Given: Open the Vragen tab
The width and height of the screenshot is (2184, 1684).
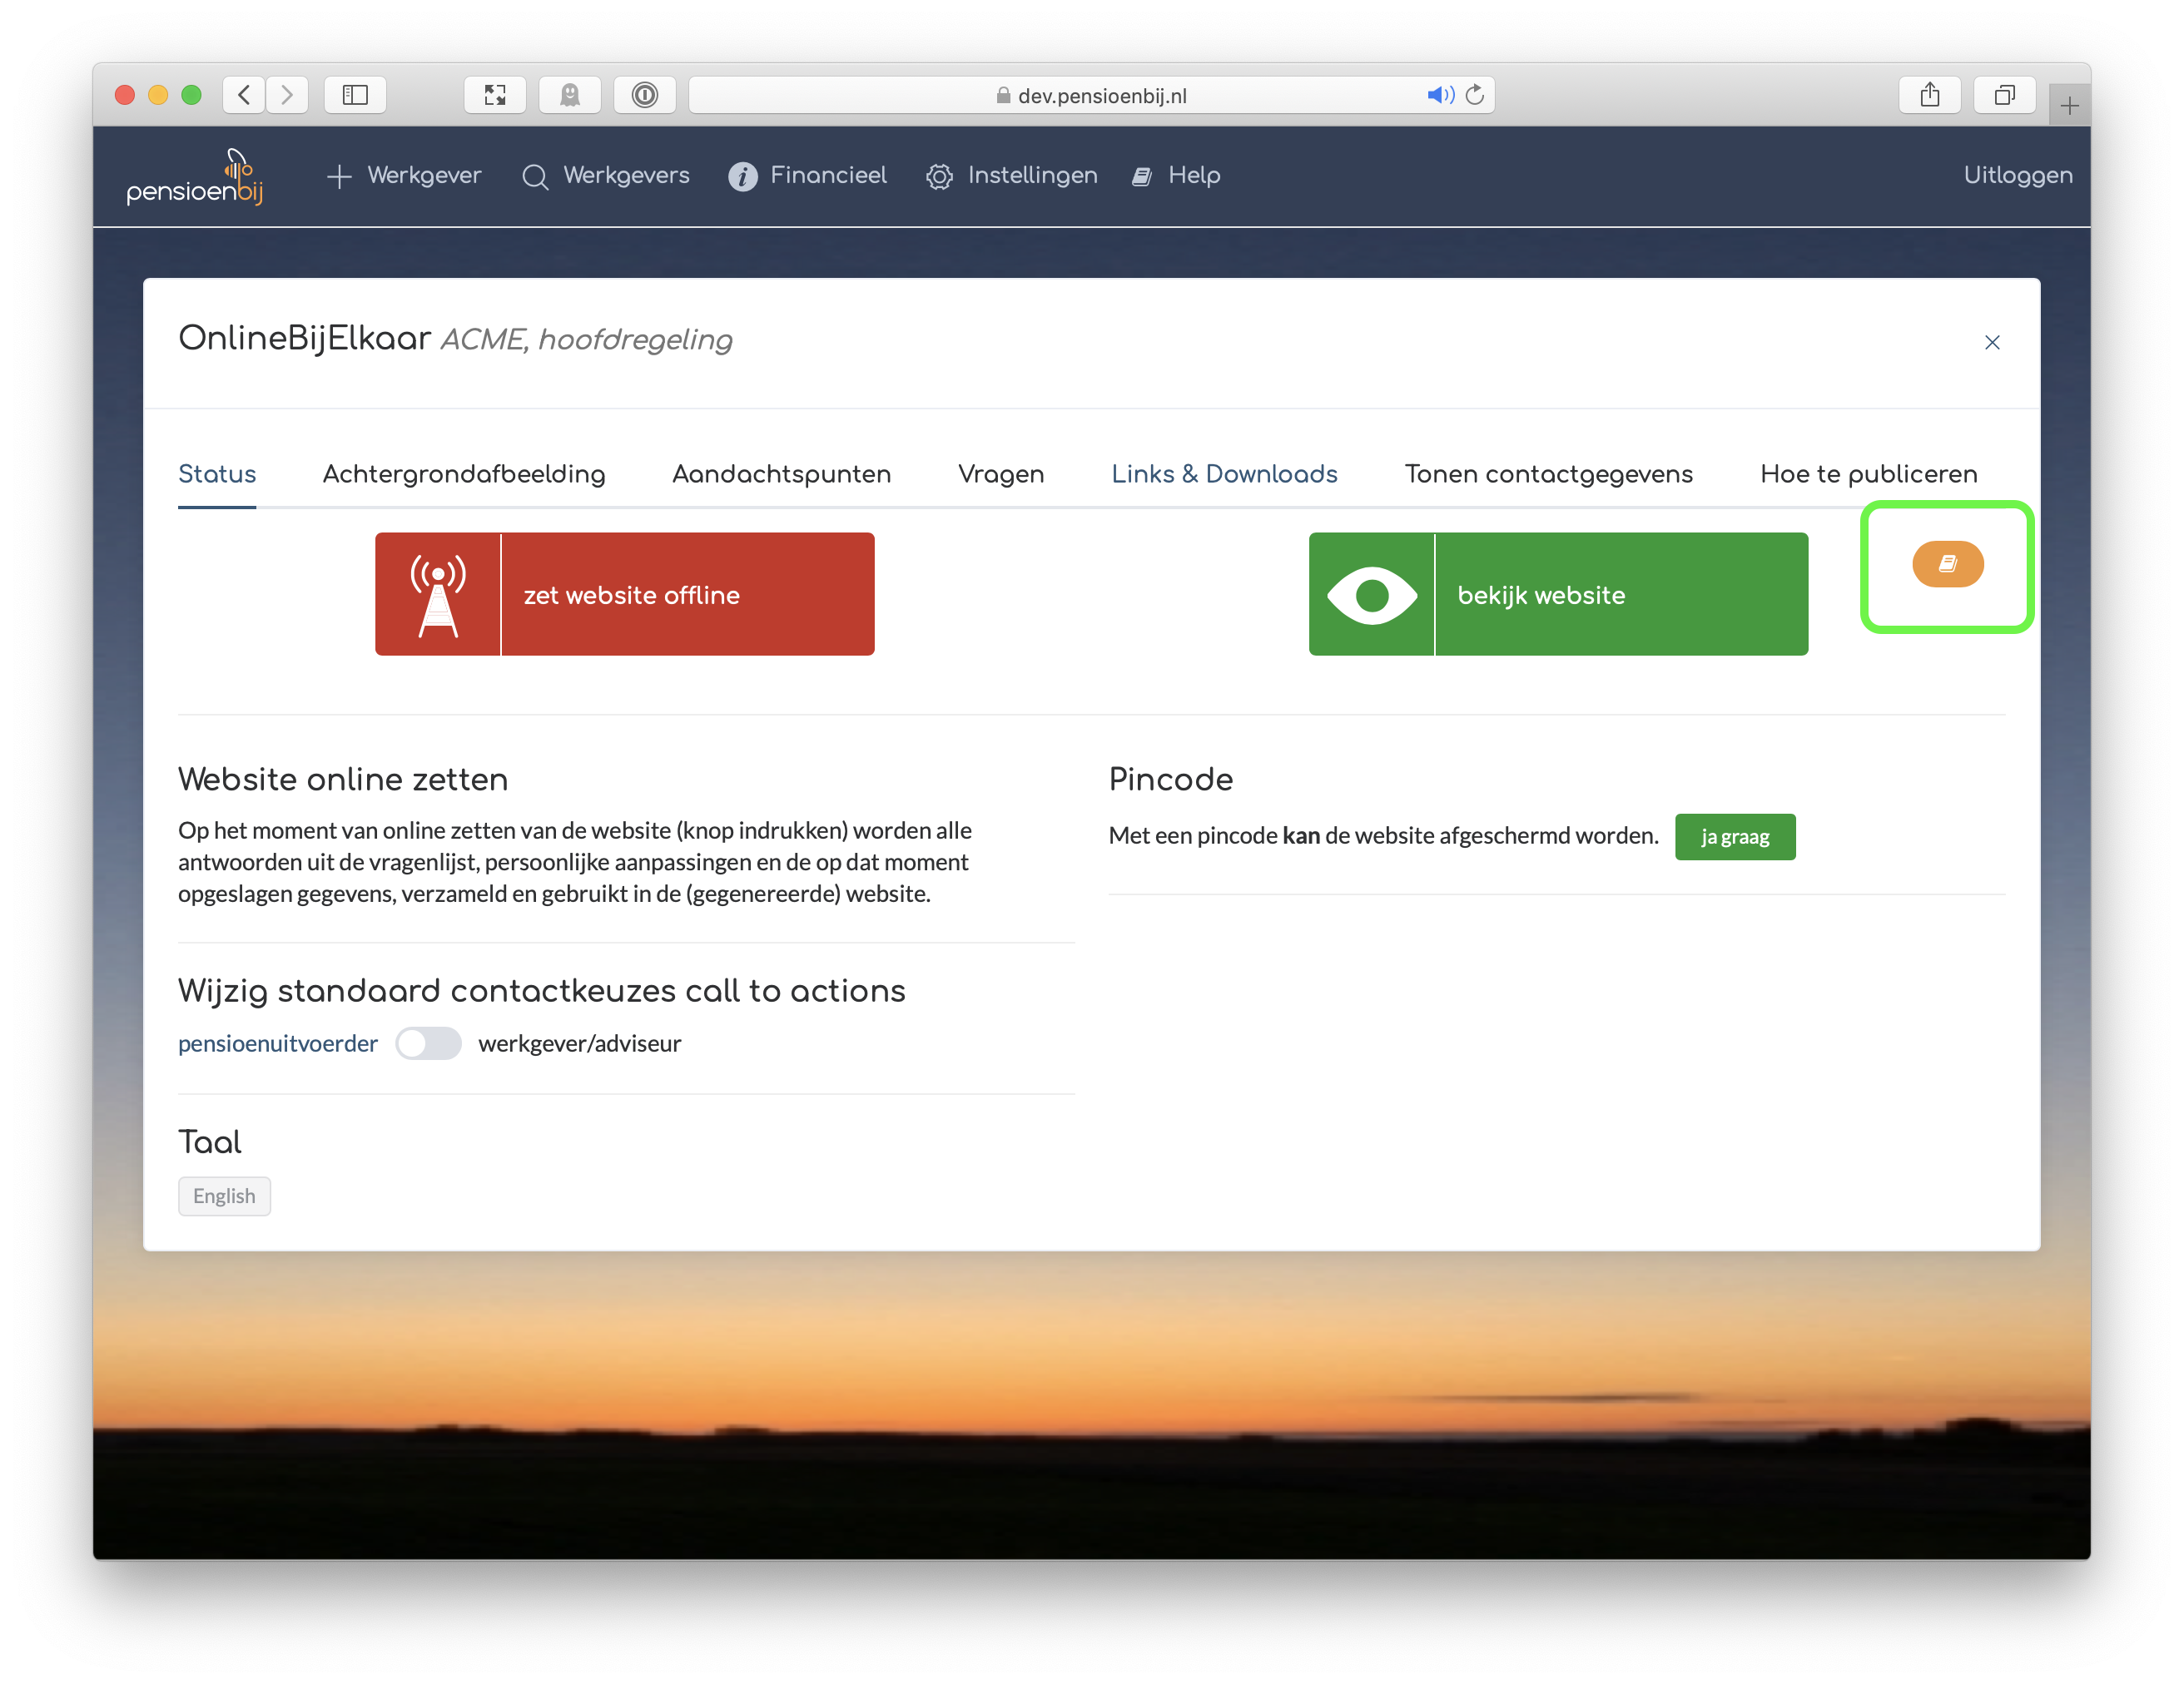Looking at the screenshot, I should pyautogui.click(x=1001, y=473).
